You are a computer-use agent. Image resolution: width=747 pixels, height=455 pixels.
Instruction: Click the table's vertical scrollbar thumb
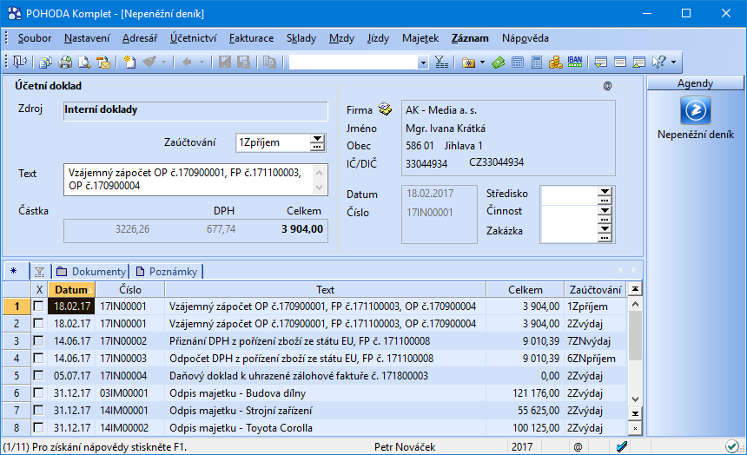click(635, 336)
